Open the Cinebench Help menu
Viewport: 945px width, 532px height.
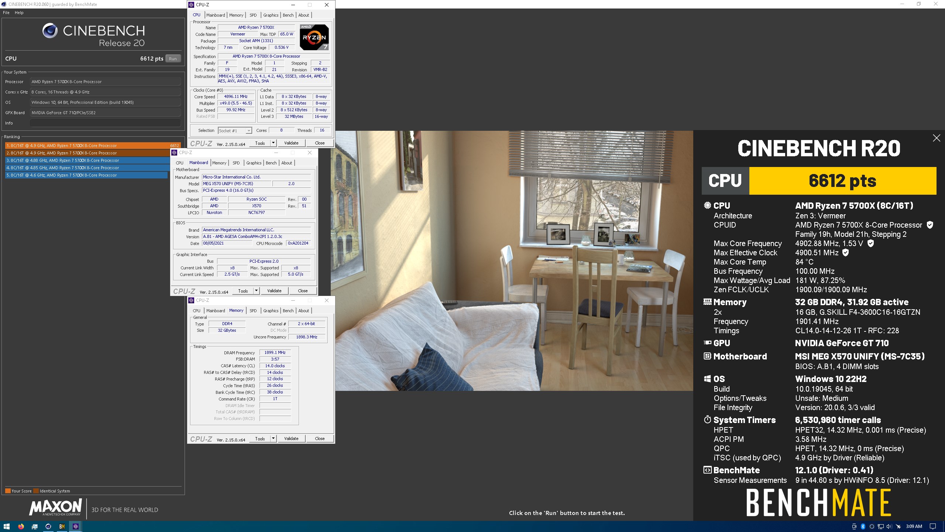click(19, 13)
